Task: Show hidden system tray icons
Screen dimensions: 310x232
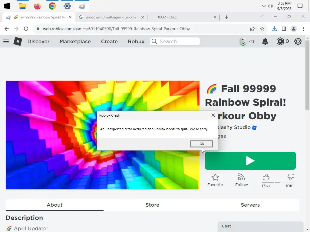Action: coord(263,6)
